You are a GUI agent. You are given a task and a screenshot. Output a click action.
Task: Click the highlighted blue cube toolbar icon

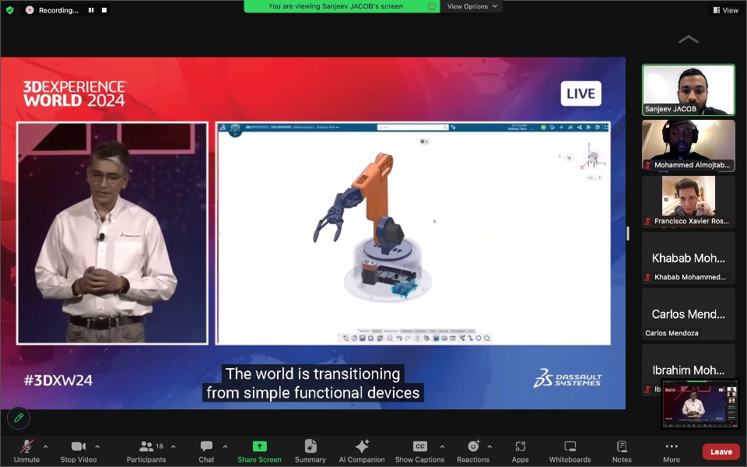tap(437, 339)
